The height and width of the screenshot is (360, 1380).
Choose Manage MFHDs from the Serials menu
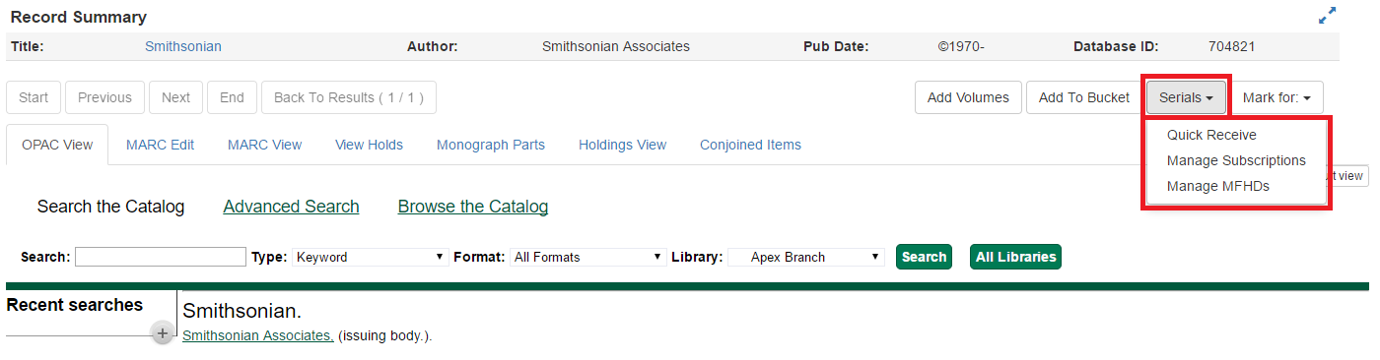point(1218,186)
